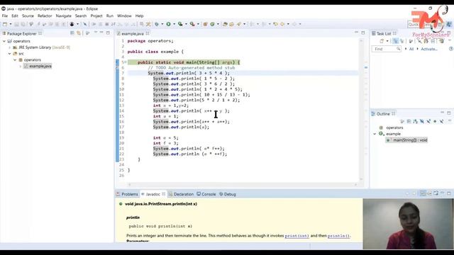Open the Project menu
This screenshot has height=255, width=454.
coord(96,16)
